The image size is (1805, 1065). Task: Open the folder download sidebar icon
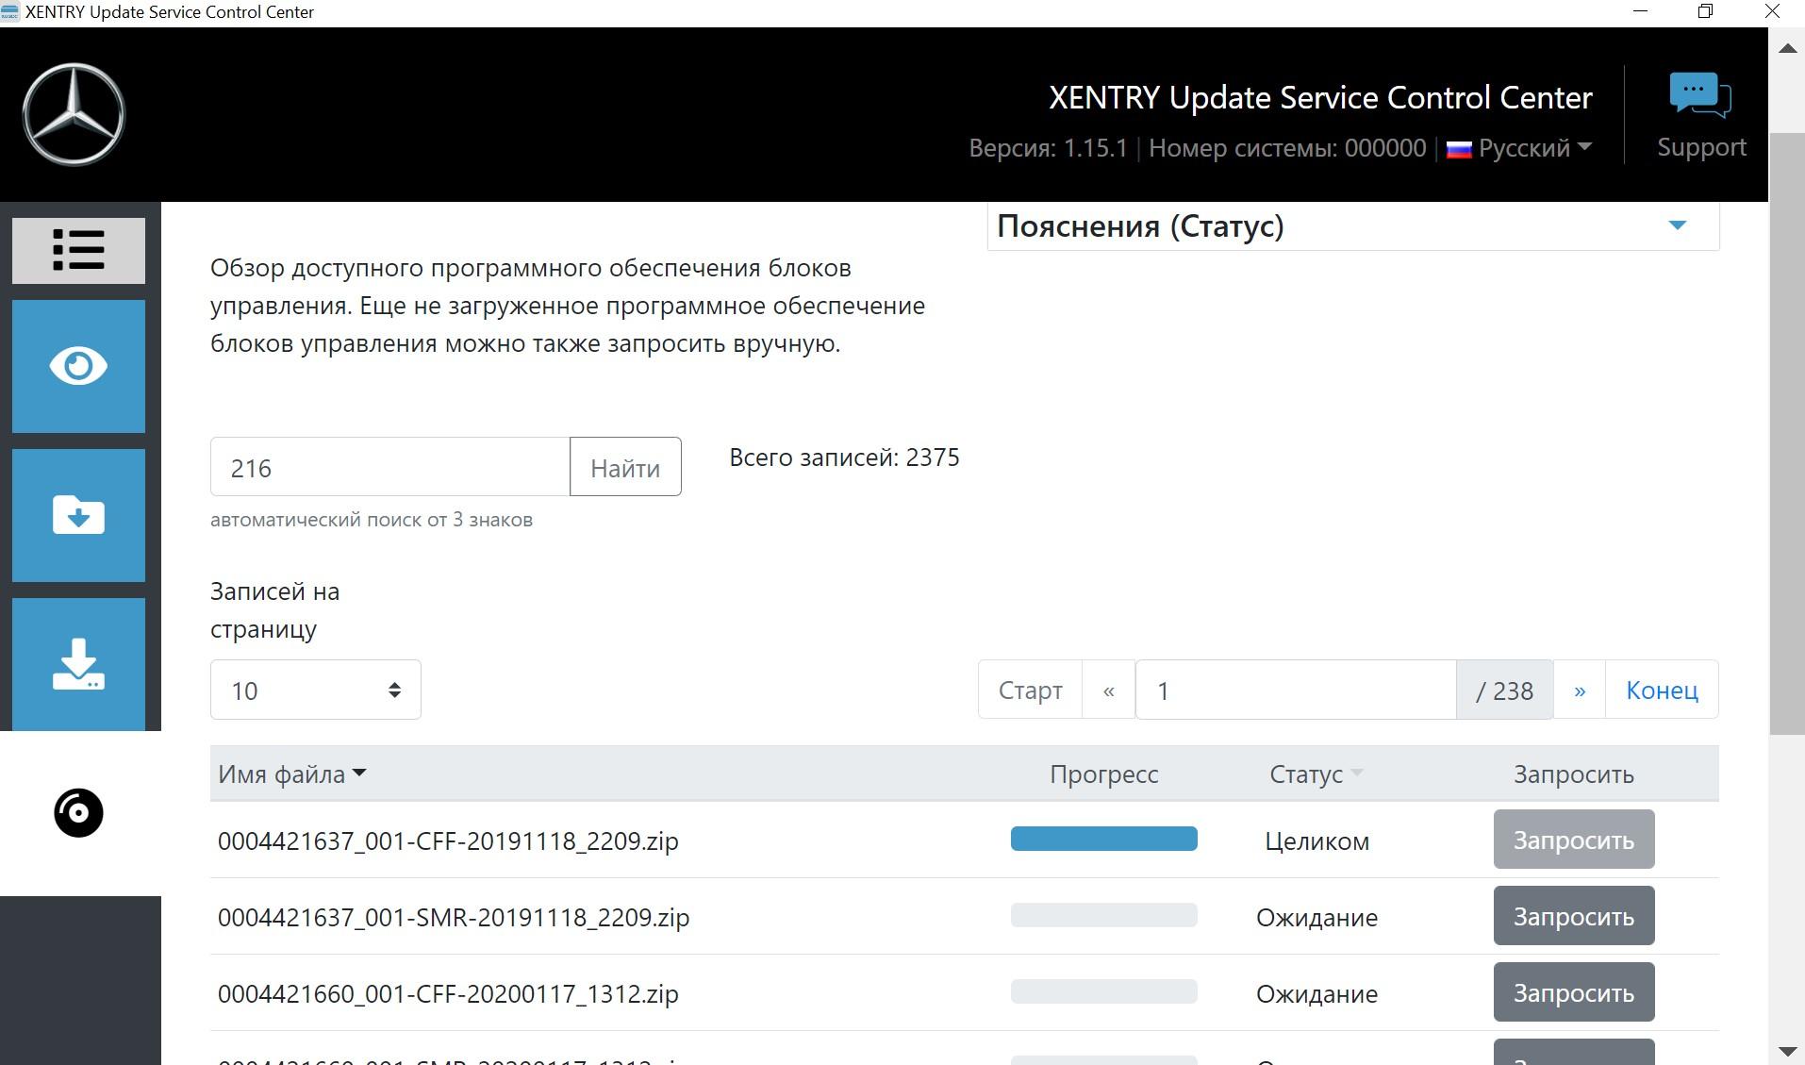coord(78,515)
